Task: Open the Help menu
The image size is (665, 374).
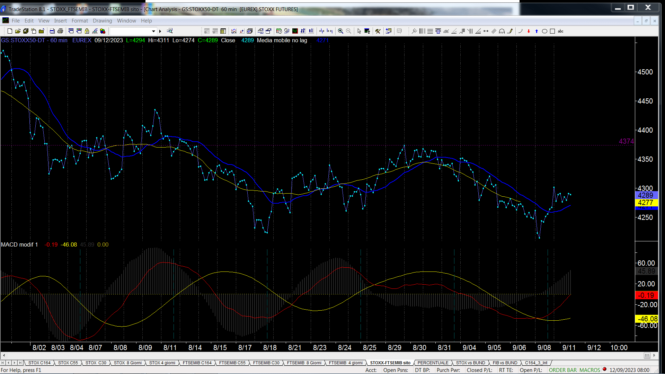Action: pyautogui.click(x=146, y=21)
